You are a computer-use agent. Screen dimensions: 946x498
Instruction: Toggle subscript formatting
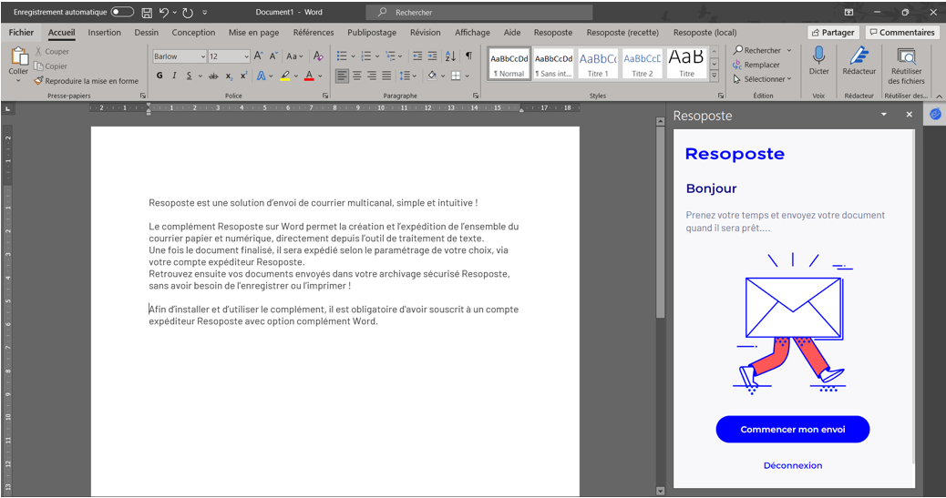pos(229,76)
